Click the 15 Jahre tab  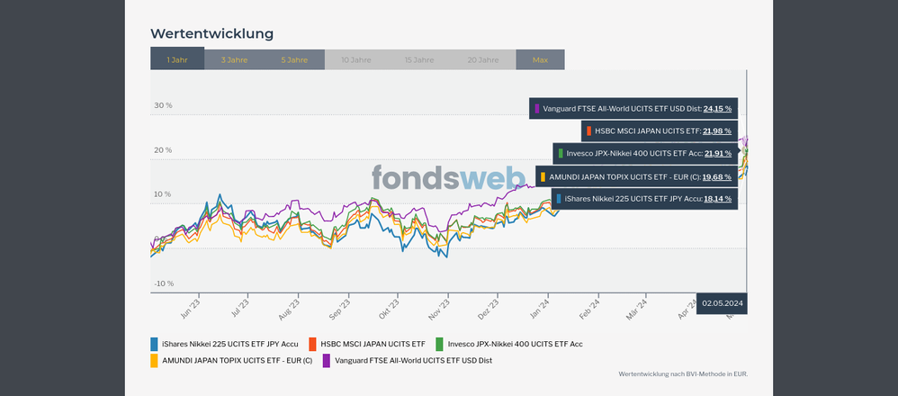pyautogui.click(x=420, y=59)
